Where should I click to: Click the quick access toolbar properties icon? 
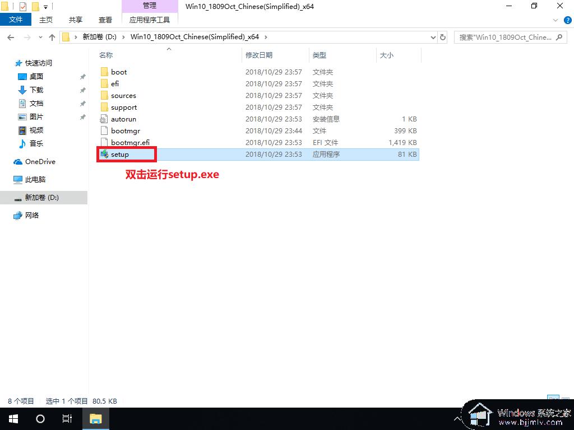tap(22, 6)
